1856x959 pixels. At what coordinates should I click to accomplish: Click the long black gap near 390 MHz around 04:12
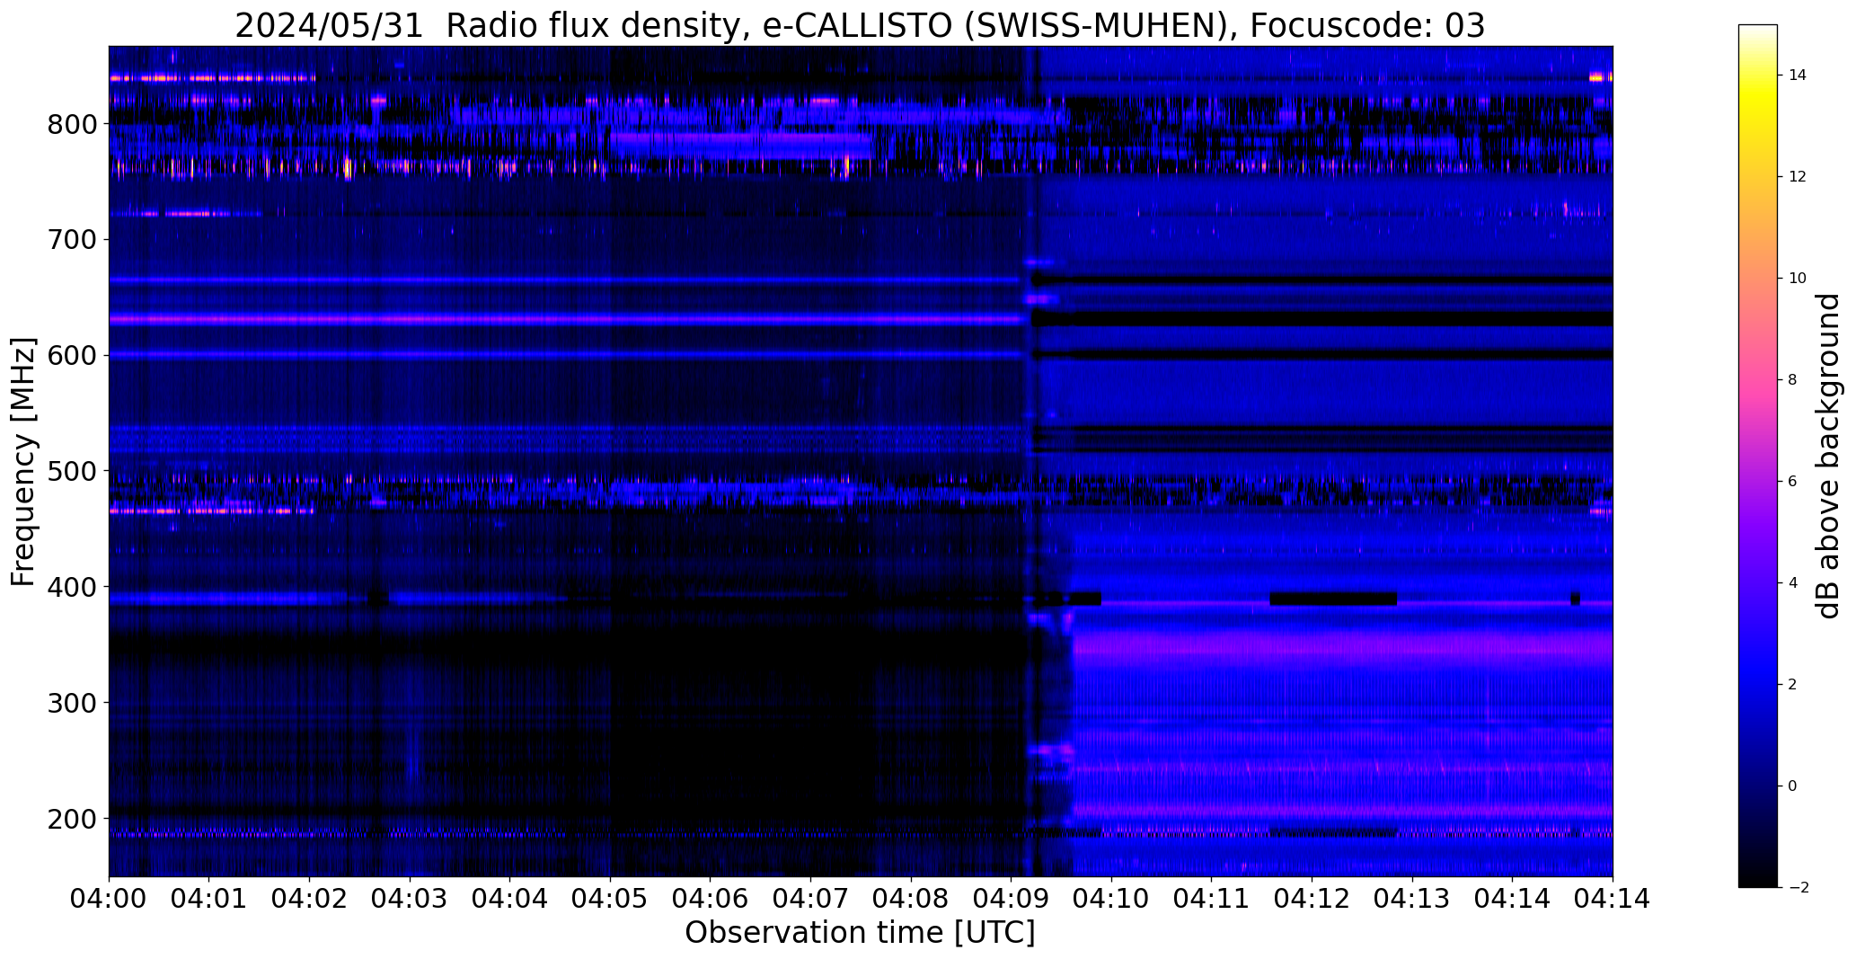point(1333,599)
